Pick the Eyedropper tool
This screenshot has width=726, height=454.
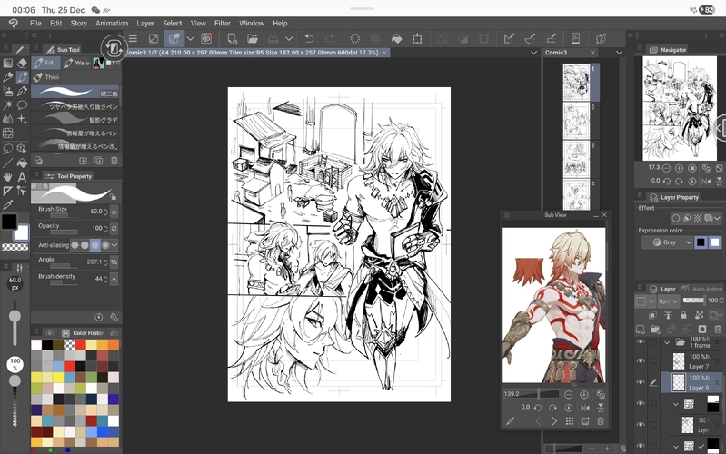[8, 205]
